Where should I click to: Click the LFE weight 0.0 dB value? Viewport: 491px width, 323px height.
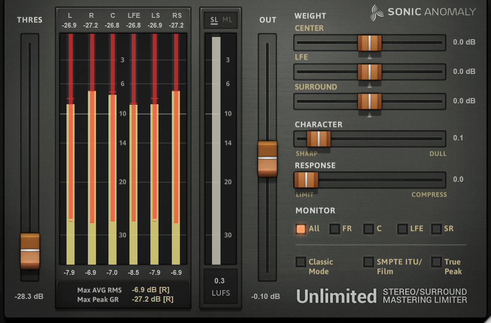click(x=464, y=71)
